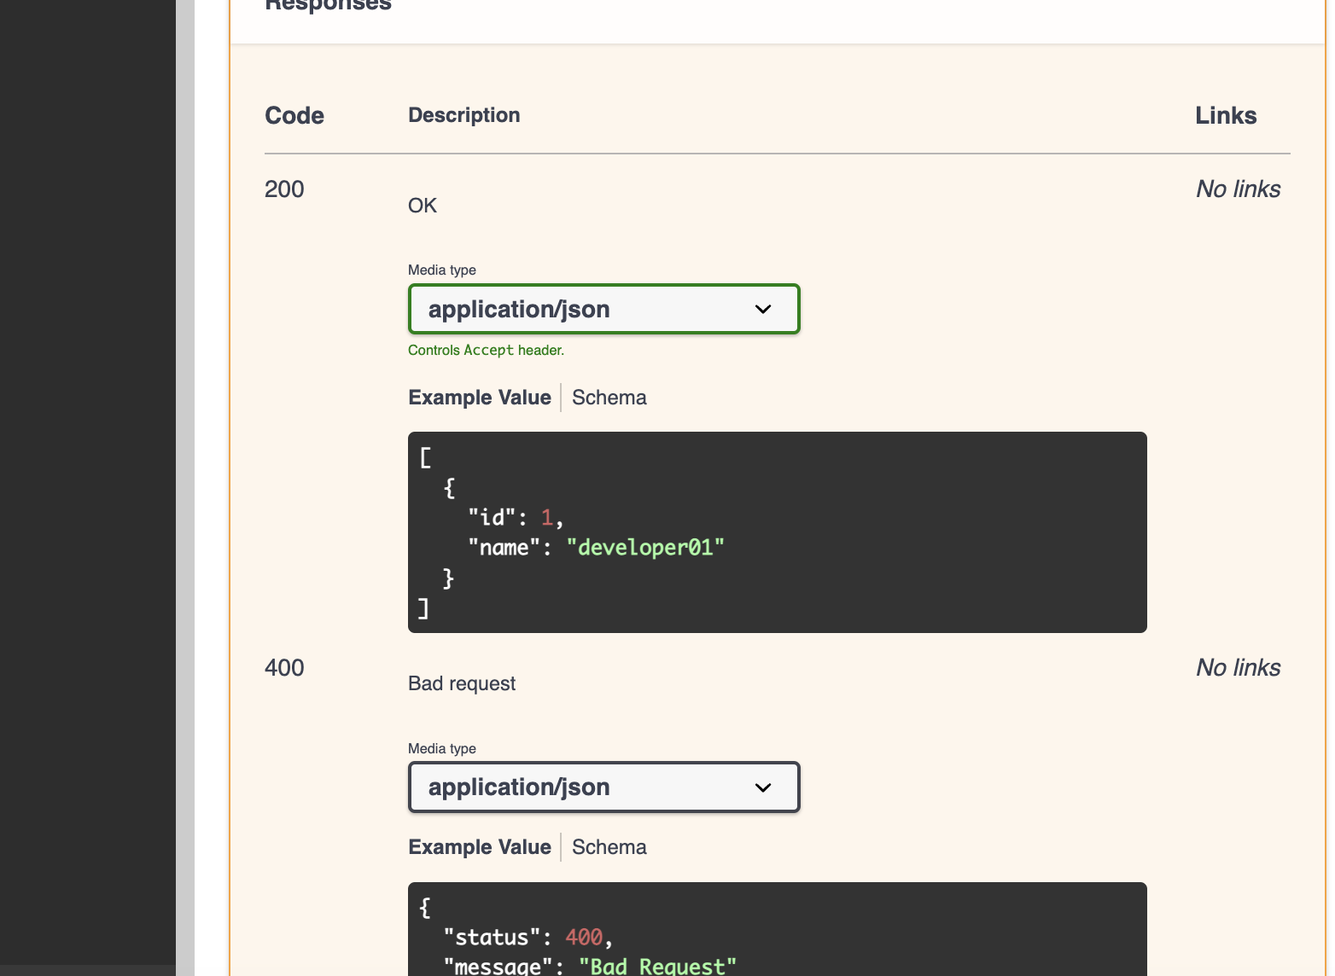Screen dimensions: 1335x976
Task: Select the Example Value tab under Bad request
Action: (479, 846)
